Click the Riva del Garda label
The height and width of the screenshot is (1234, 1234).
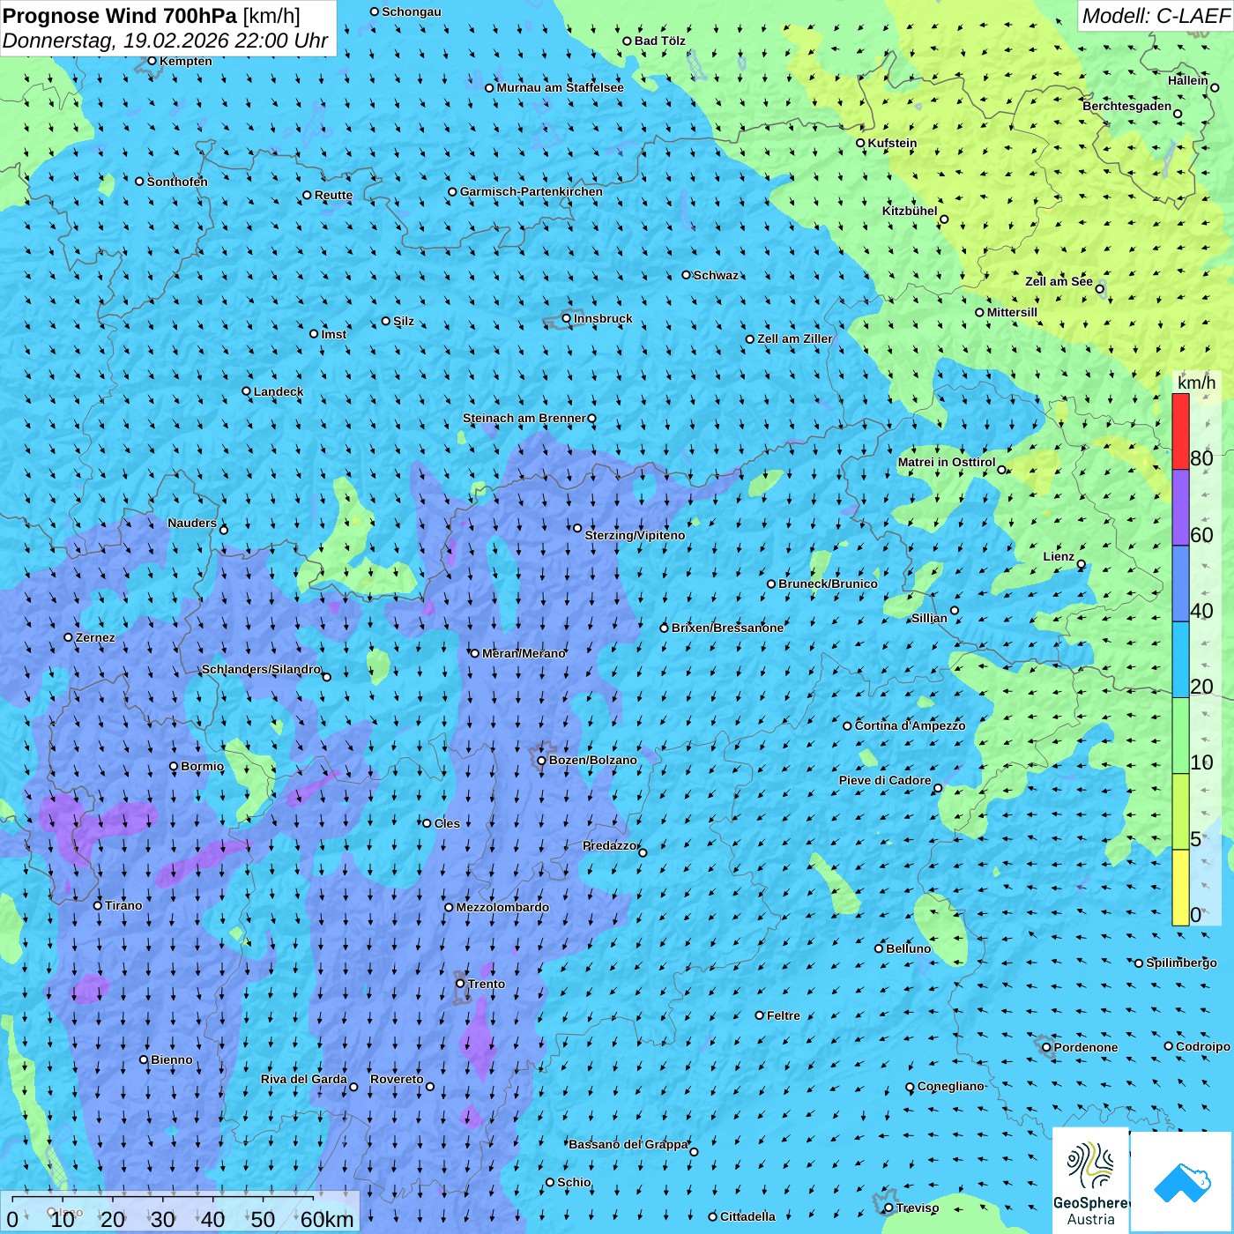(x=304, y=1079)
